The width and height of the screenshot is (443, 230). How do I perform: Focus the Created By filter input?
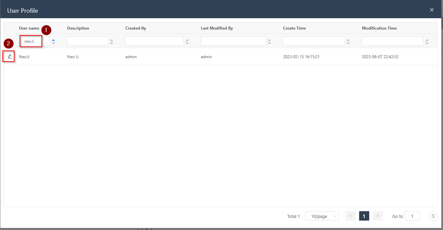pos(154,41)
